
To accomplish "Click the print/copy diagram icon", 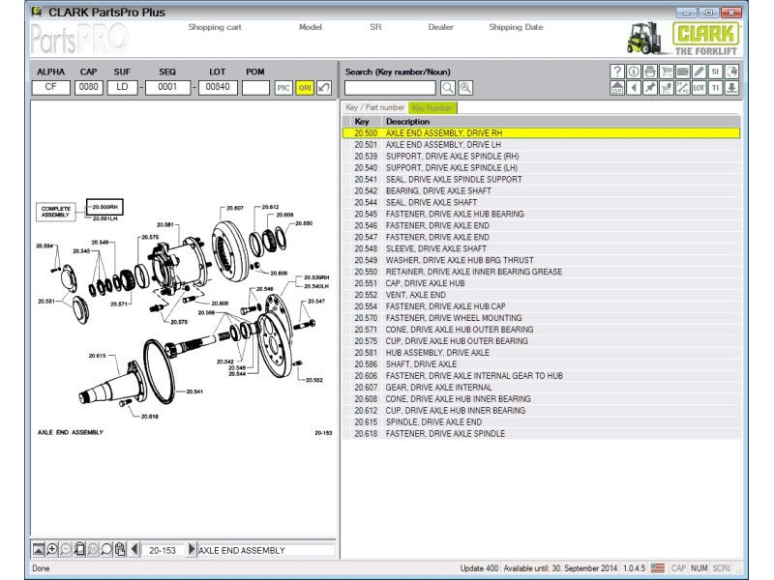I will click(x=120, y=549).
